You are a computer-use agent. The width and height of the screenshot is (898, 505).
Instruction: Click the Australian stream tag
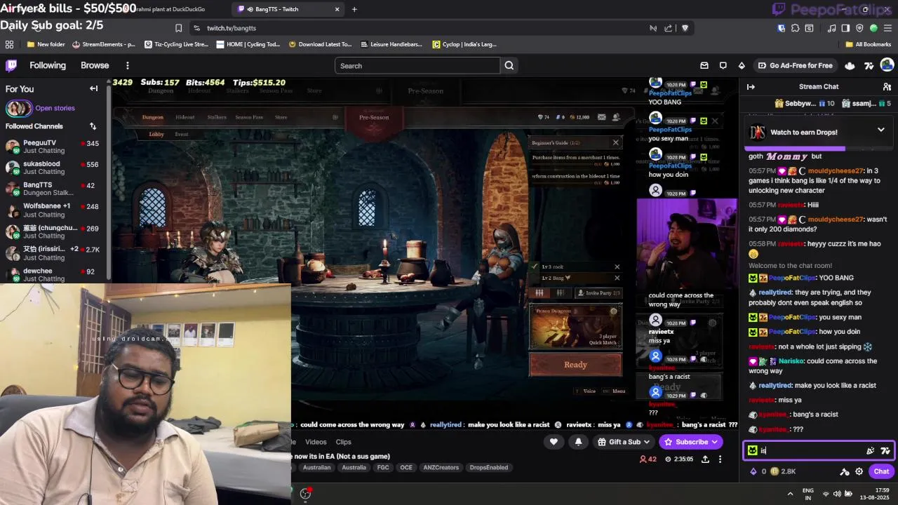[316, 468]
